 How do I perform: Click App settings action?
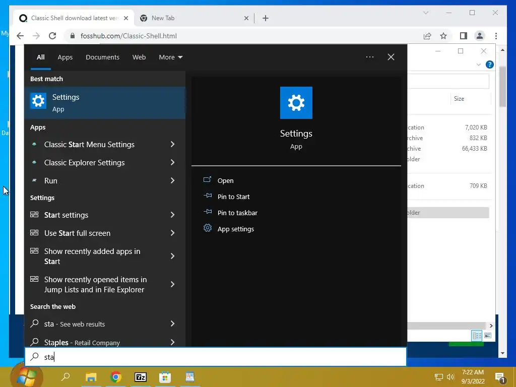pyautogui.click(x=236, y=229)
